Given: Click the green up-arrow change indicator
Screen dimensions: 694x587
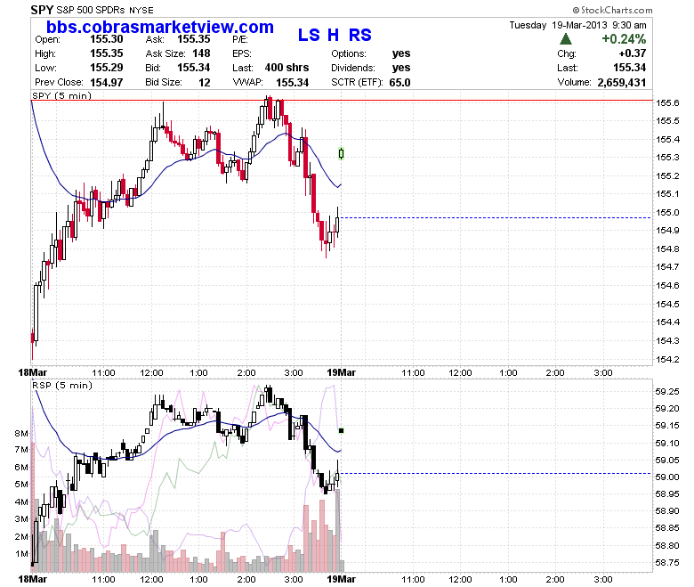Looking at the screenshot, I should click(x=565, y=39).
